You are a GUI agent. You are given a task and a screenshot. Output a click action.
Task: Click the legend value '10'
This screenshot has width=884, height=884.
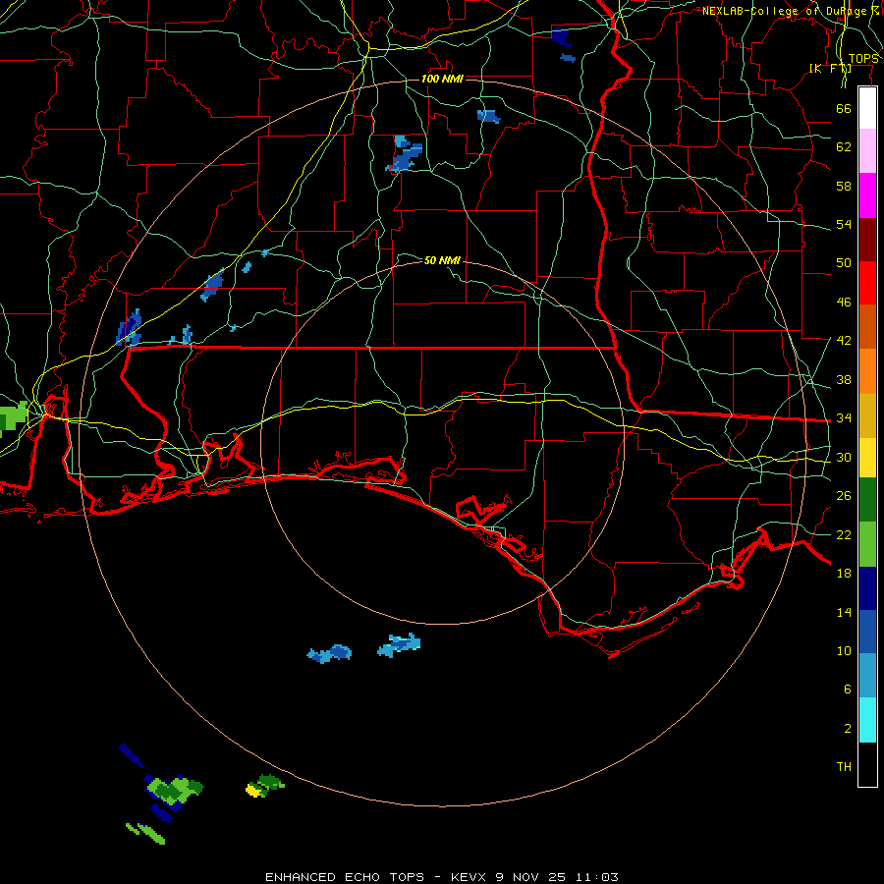pos(844,651)
